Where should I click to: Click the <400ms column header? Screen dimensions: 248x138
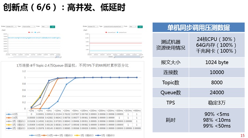pyautogui.click(x=137, y=111)
